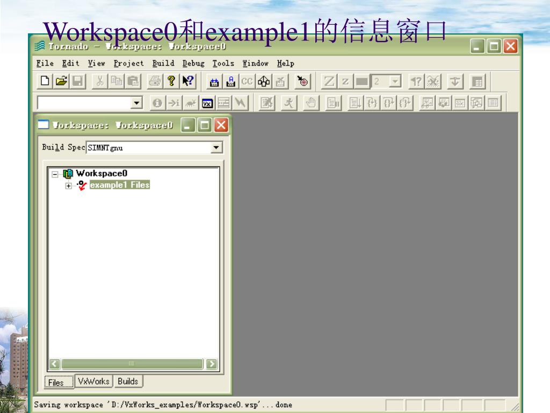The width and height of the screenshot is (550, 413).
Task: Launch the debugger bug icon
Action: (x=191, y=103)
